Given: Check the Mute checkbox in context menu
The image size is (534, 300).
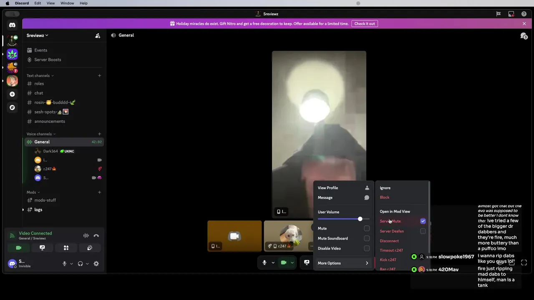Looking at the screenshot, I should click(x=367, y=228).
